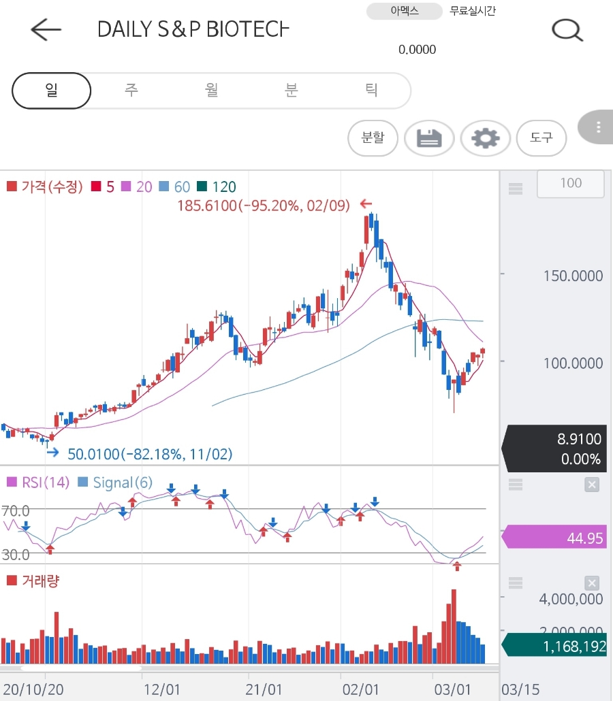The width and height of the screenshot is (613, 701).
Task: Click the candle count field showing 100
Action: click(x=570, y=183)
